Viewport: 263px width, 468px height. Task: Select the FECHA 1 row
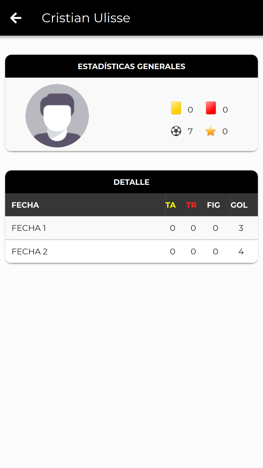coord(131,228)
